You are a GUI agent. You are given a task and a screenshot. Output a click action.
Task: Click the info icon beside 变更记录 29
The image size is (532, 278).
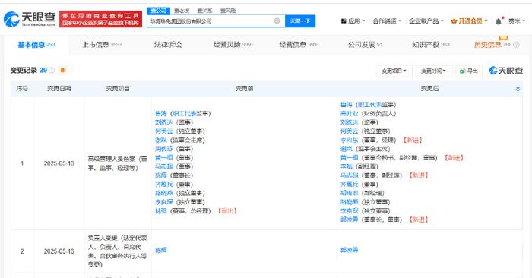point(52,70)
